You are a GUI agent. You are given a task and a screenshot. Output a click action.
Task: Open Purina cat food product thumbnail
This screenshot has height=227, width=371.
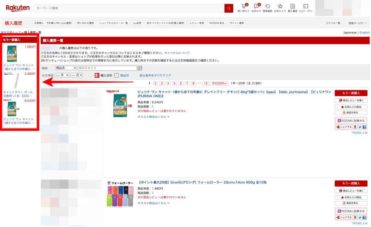coord(120,104)
